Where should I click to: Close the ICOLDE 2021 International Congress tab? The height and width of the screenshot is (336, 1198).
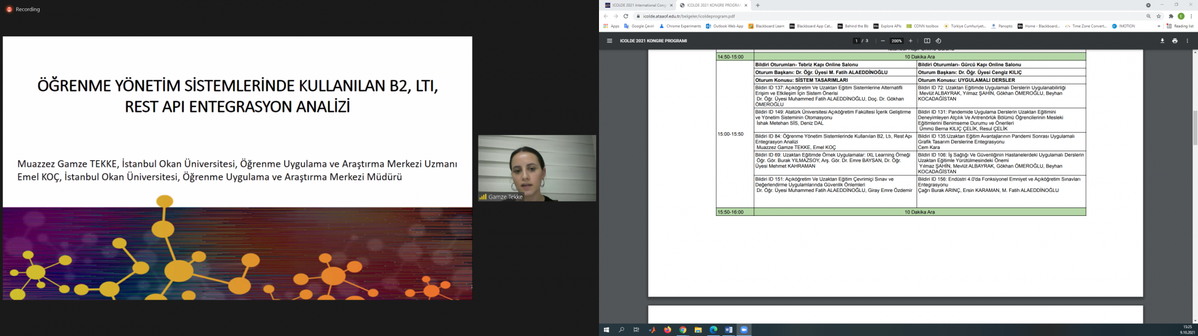click(x=671, y=5)
